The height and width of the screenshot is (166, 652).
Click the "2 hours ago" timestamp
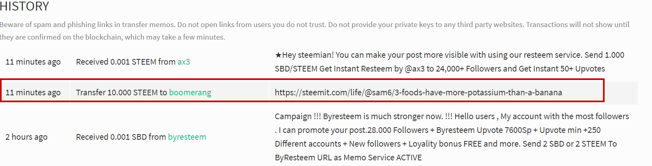coord(26,137)
